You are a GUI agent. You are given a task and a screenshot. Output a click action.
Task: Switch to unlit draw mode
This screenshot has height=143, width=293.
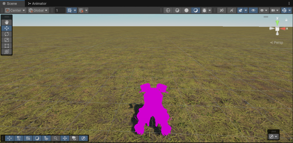pos(187,10)
